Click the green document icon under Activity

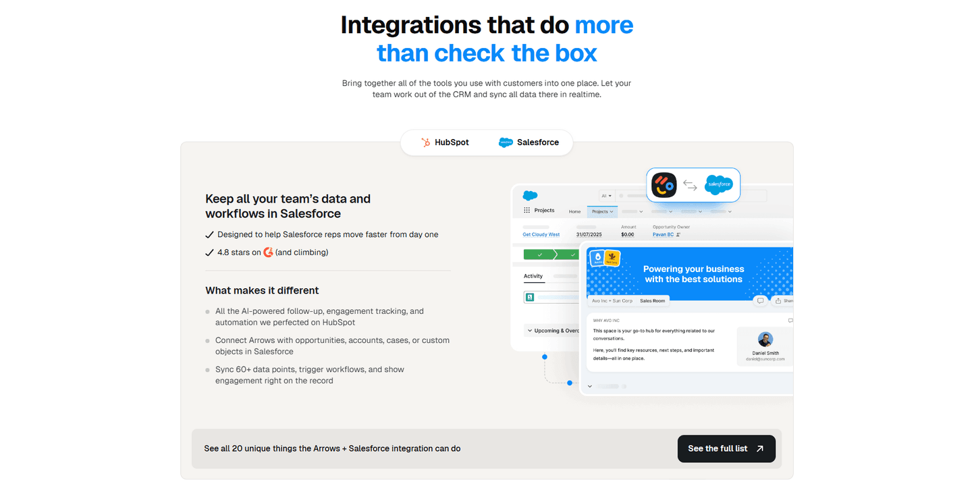[530, 297]
